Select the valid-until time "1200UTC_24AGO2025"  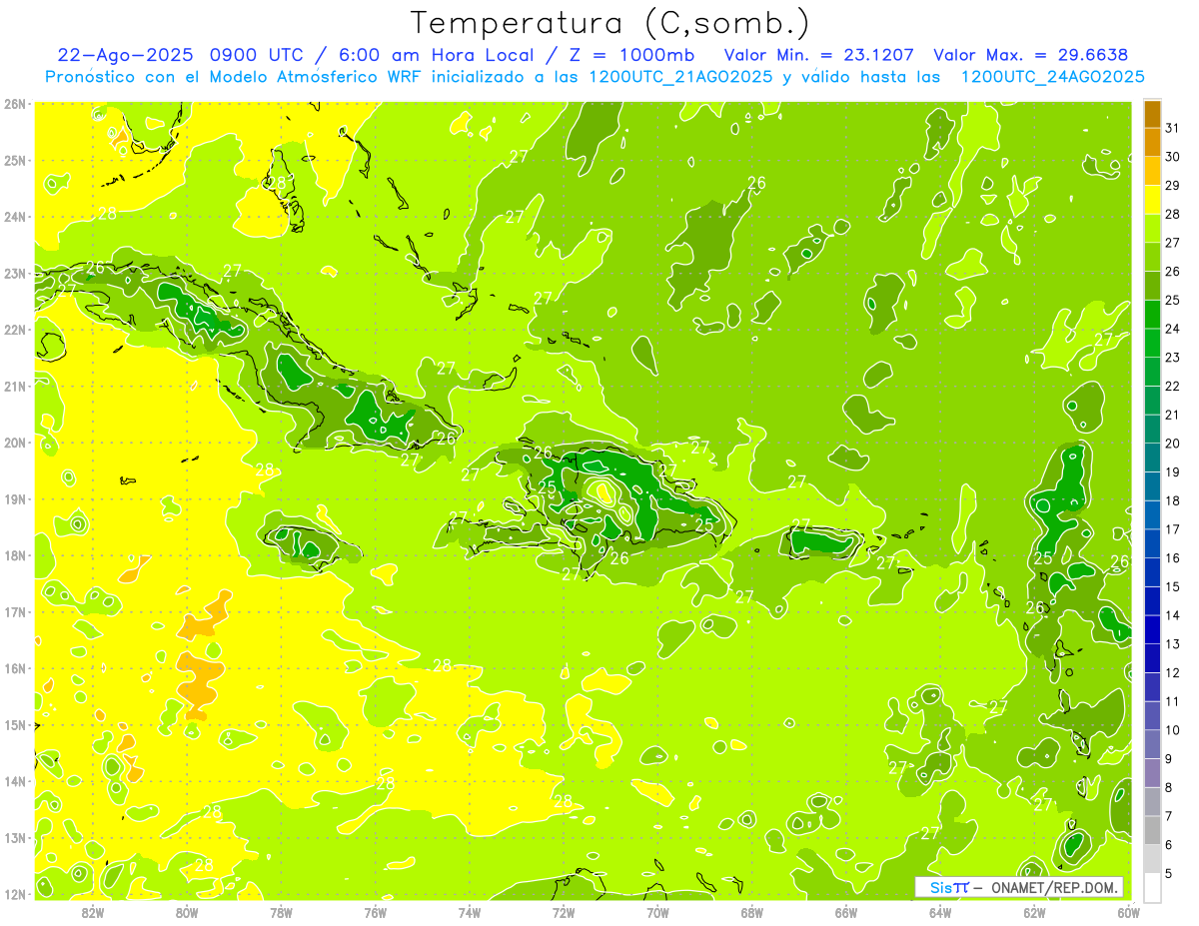[x=1052, y=77]
